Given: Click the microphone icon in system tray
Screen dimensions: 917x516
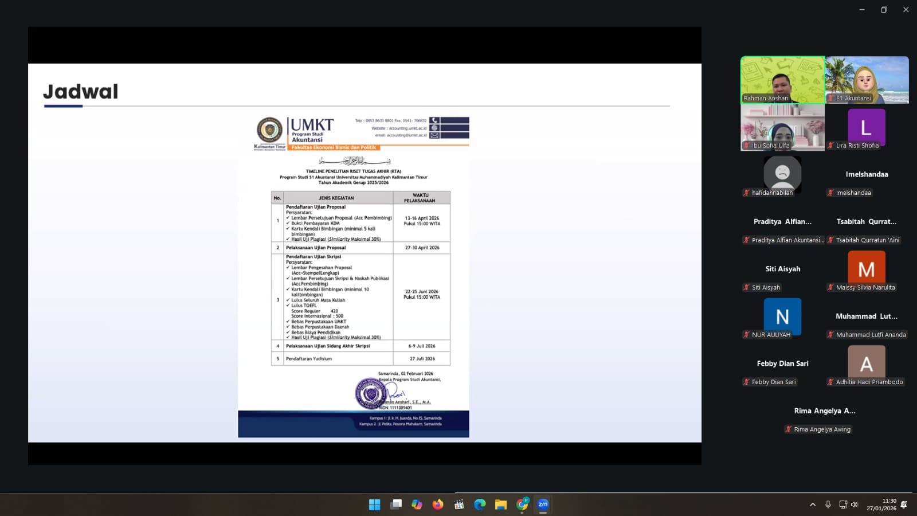Looking at the screenshot, I should (x=828, y=505).
